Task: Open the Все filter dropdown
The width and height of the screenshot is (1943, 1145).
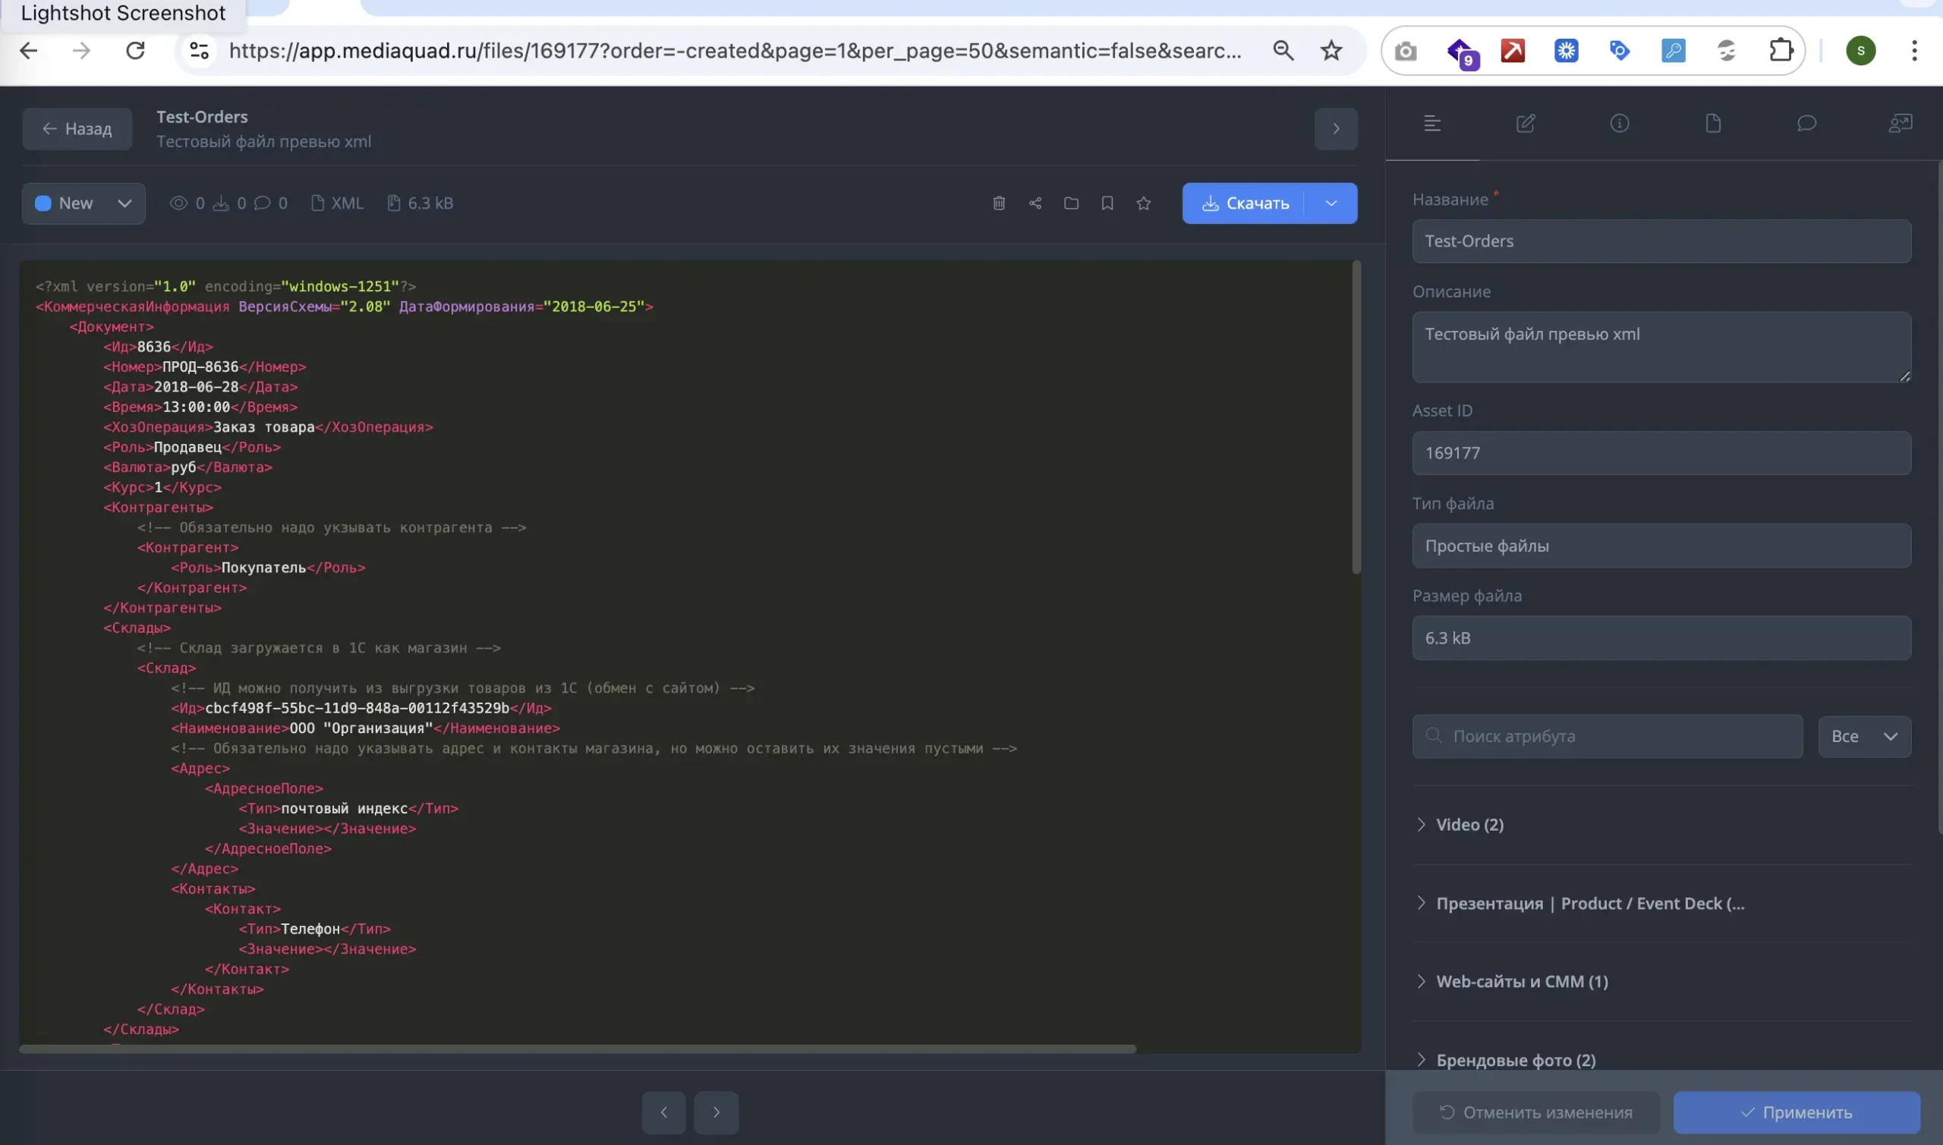Action: click(x=1864, y=736)
